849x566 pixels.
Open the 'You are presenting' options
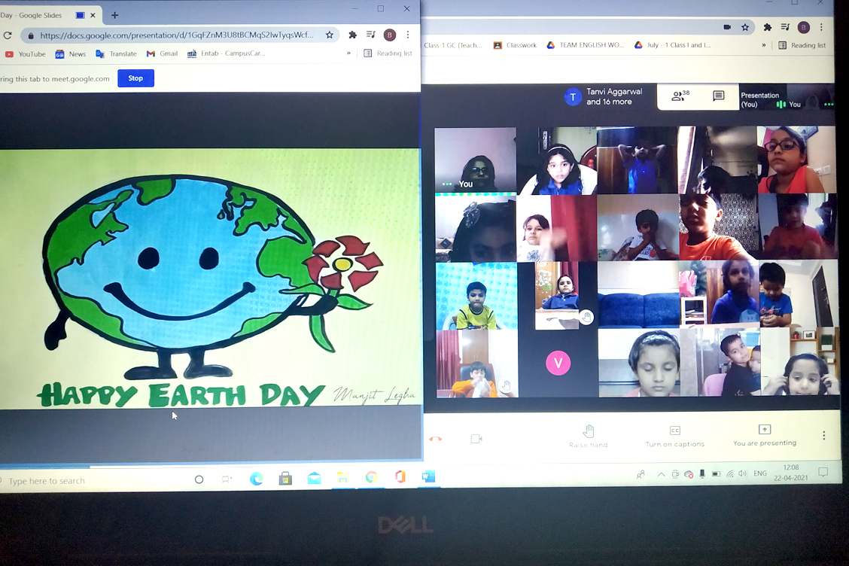pyautogui.click(x=764, y=435)
